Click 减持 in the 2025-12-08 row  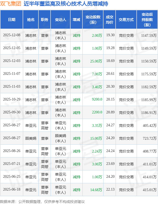[x=77, y=35]
